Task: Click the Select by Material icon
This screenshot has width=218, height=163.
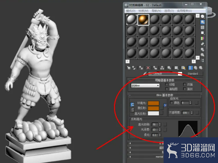Action: [202, 55]
